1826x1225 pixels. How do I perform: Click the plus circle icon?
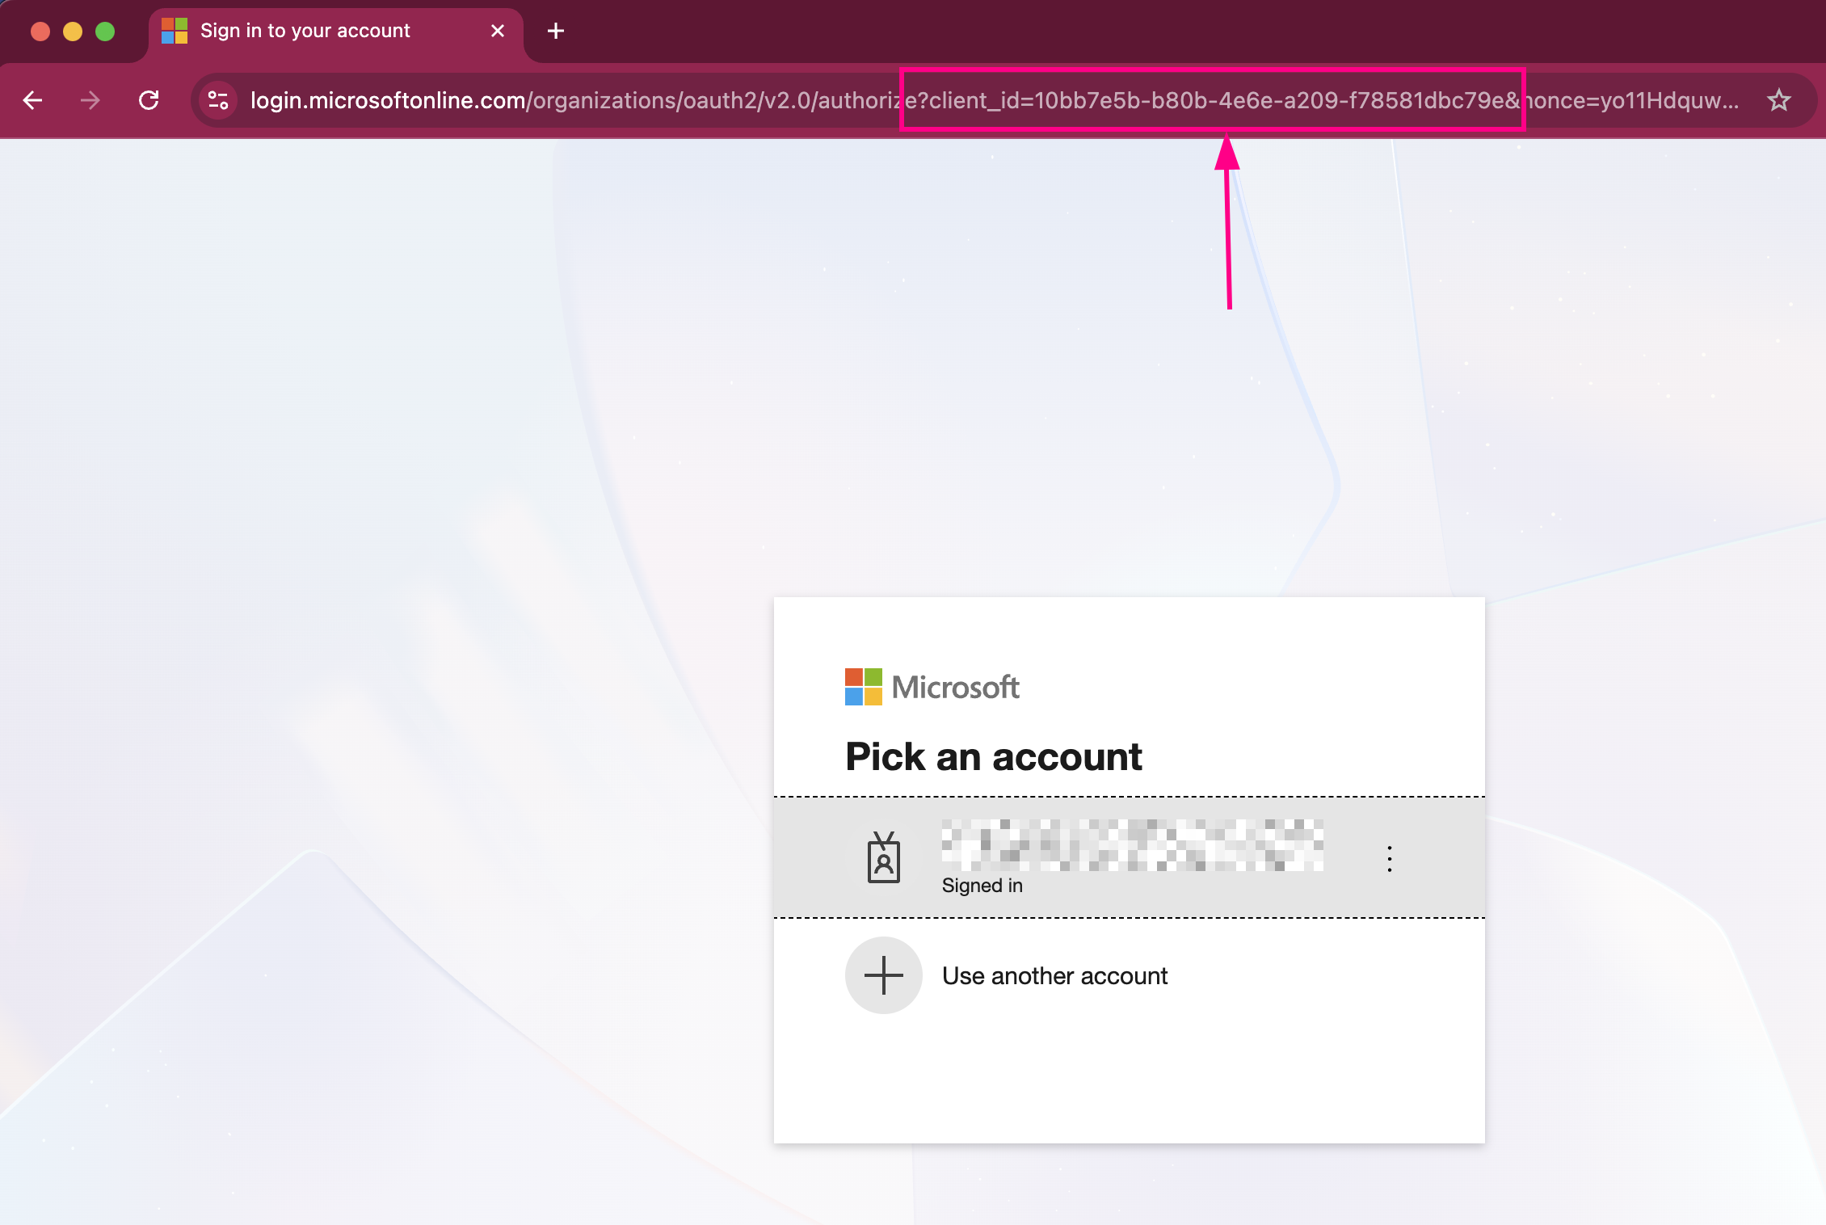(x=883, y=975)
